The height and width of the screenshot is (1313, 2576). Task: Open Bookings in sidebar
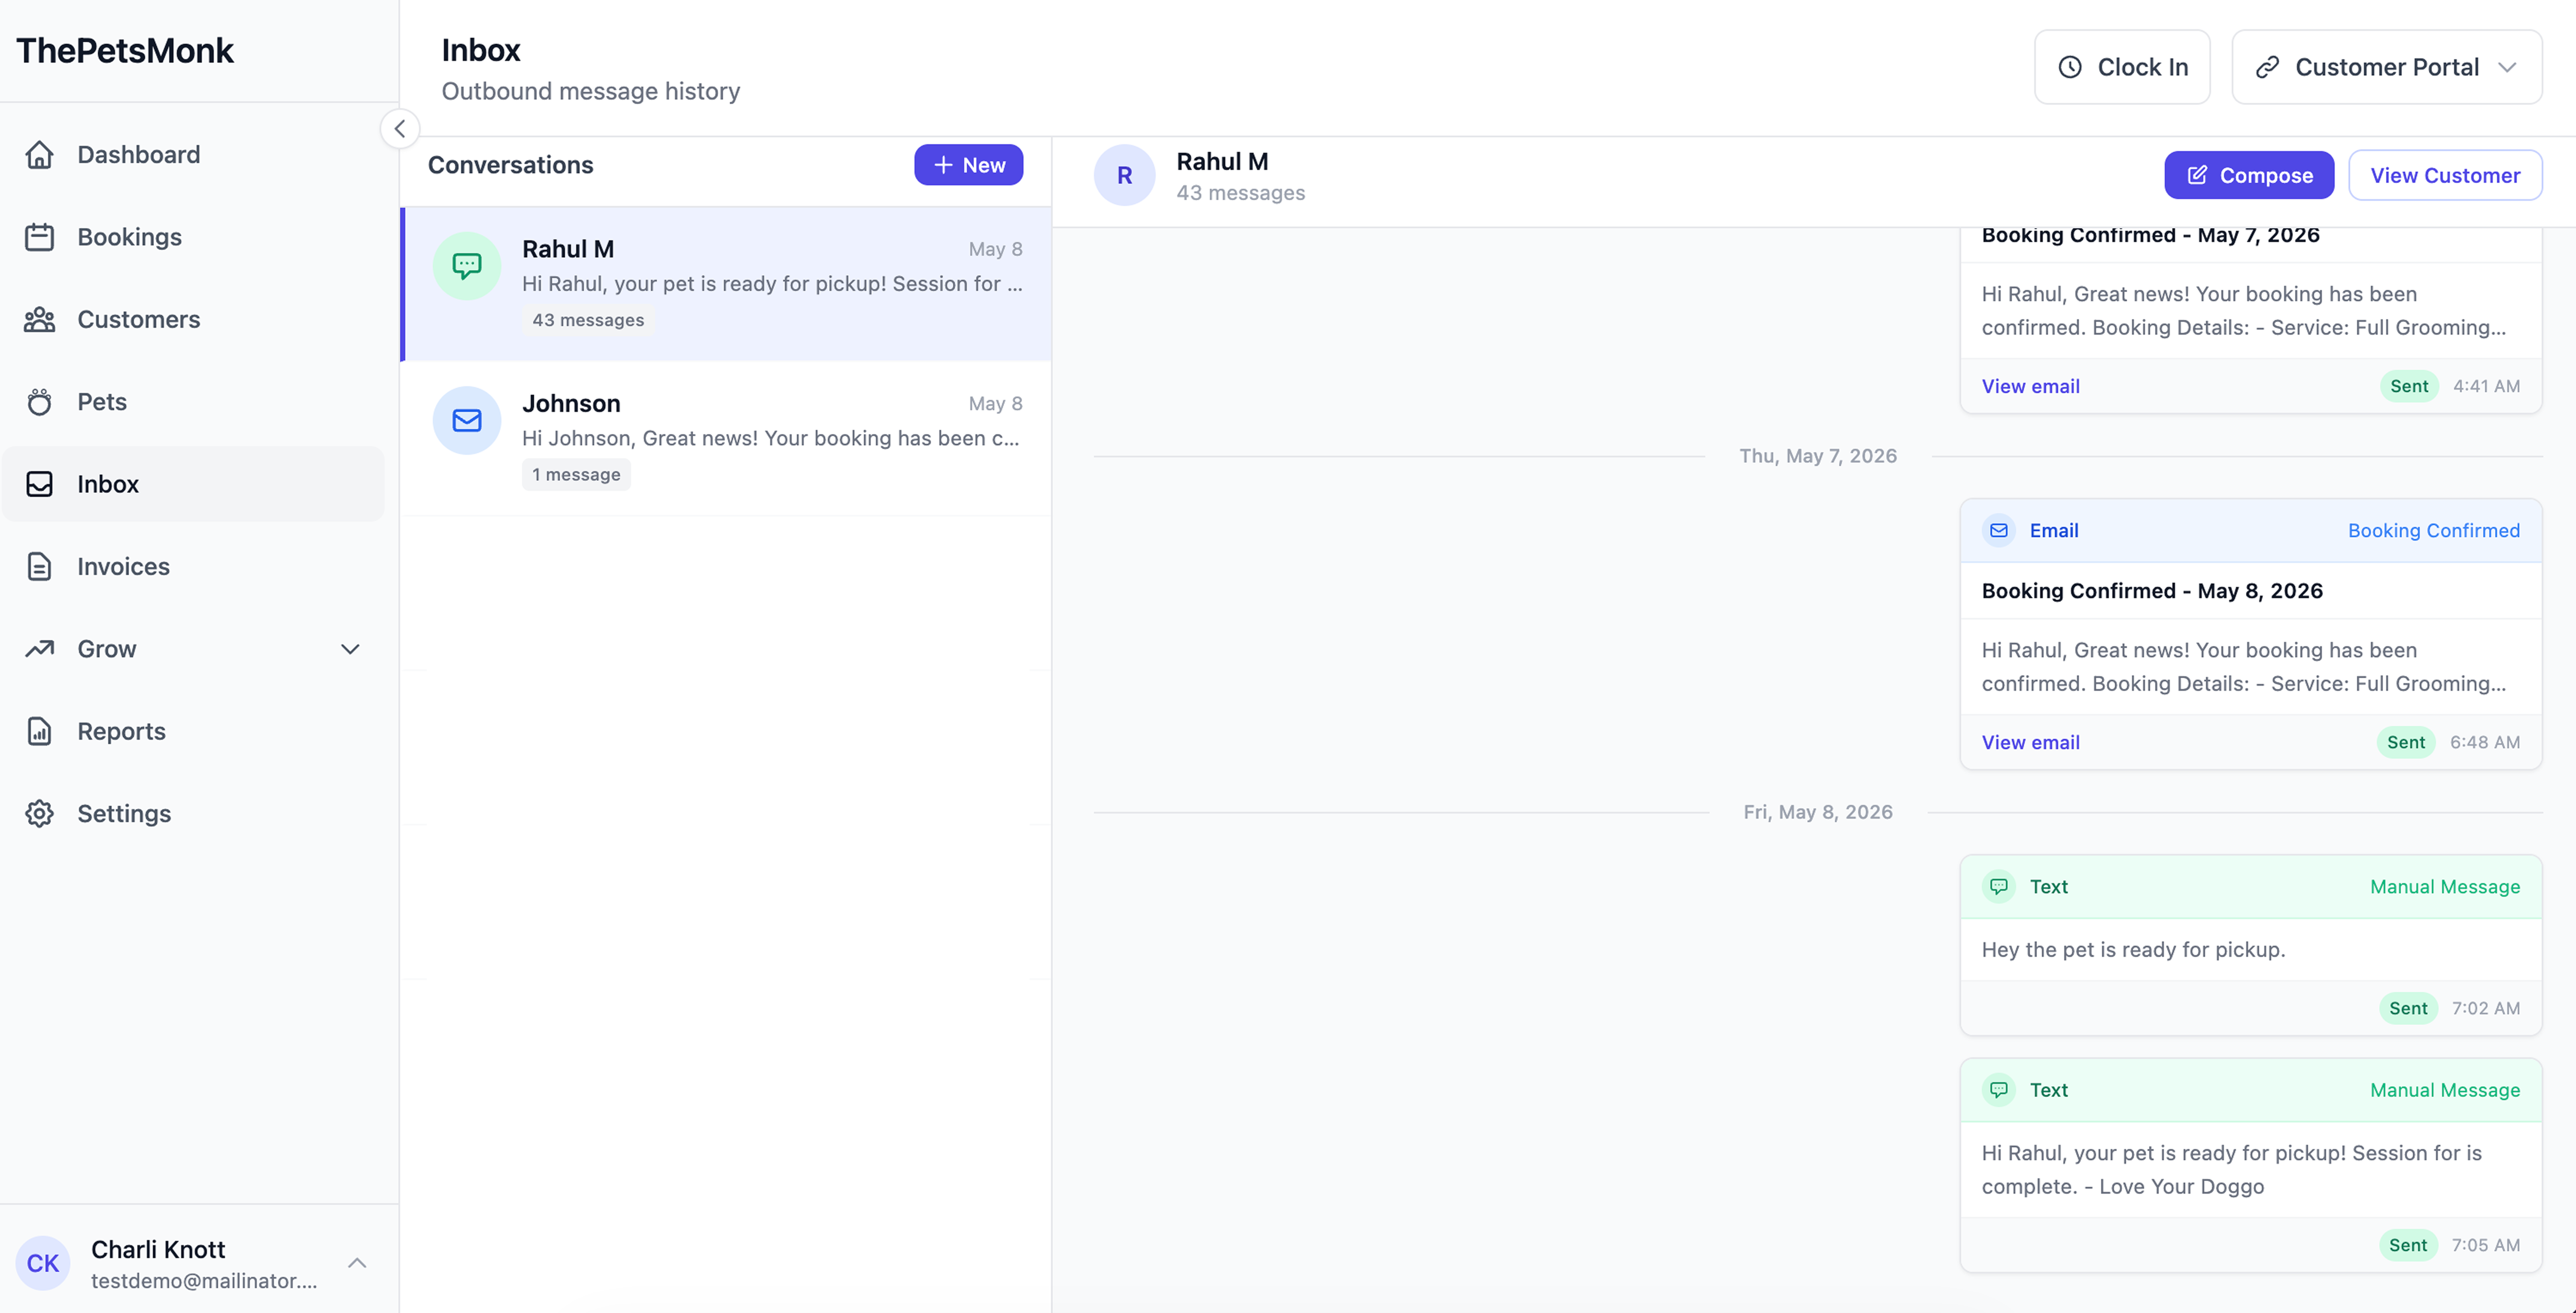(130, 237)
